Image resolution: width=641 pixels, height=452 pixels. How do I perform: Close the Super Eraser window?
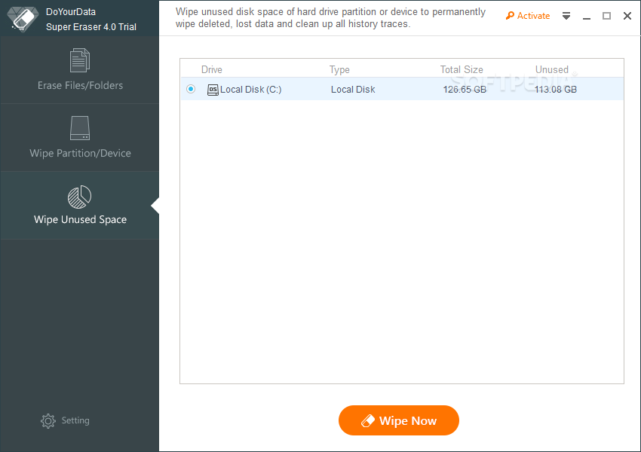click(627, 16)
